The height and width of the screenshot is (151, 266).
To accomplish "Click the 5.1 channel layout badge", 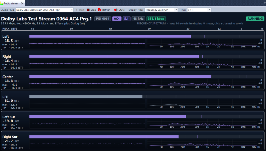I will 126,19.
